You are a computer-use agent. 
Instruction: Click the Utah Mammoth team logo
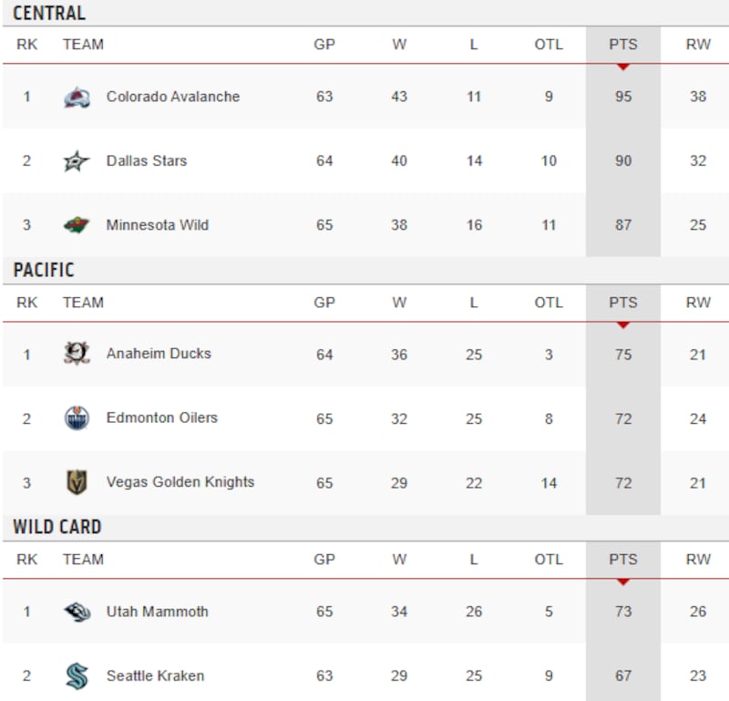[x=77, y=612]
